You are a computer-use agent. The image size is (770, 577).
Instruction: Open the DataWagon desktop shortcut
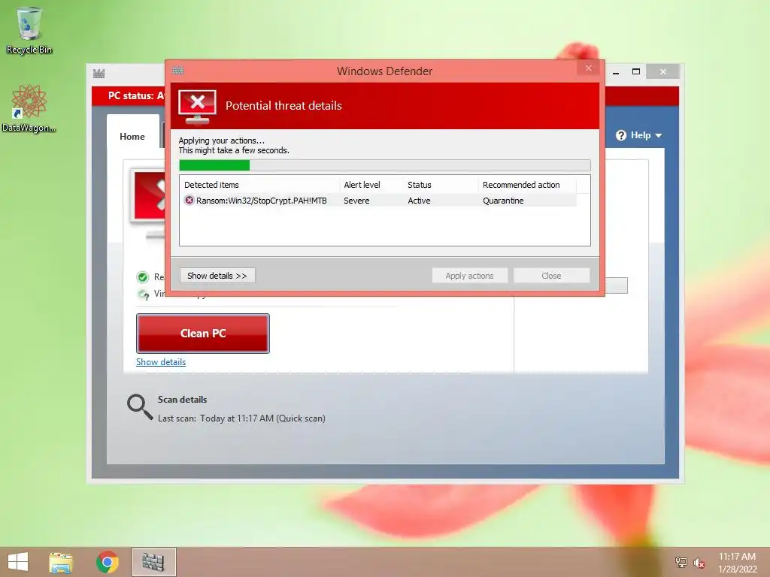coord(29,109)
